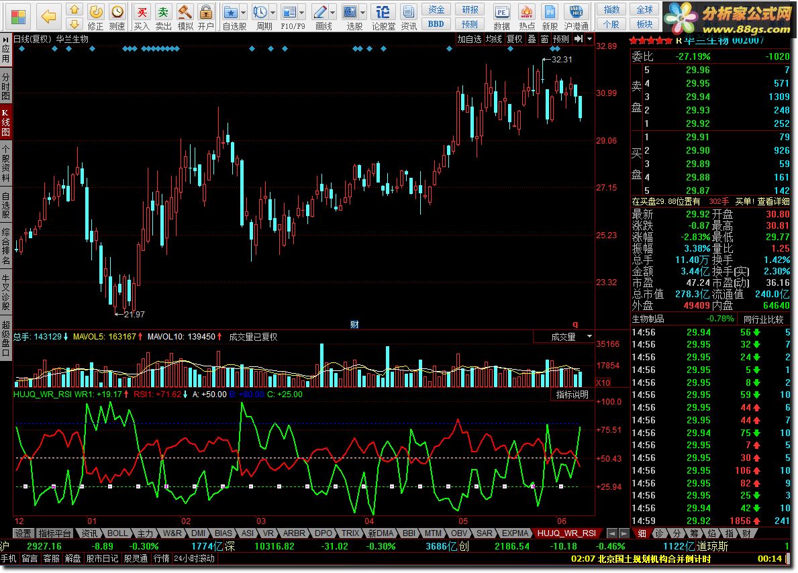Viewport: 798px width, 573px height.
Task: Click the 32.31 high price label
Action: (561, 59)
